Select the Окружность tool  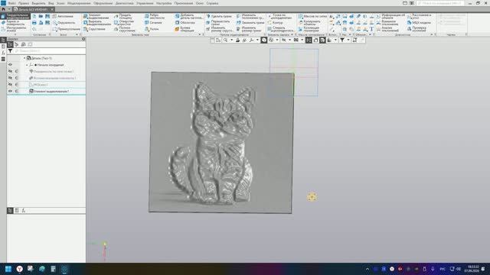click(x=64, y=23)
